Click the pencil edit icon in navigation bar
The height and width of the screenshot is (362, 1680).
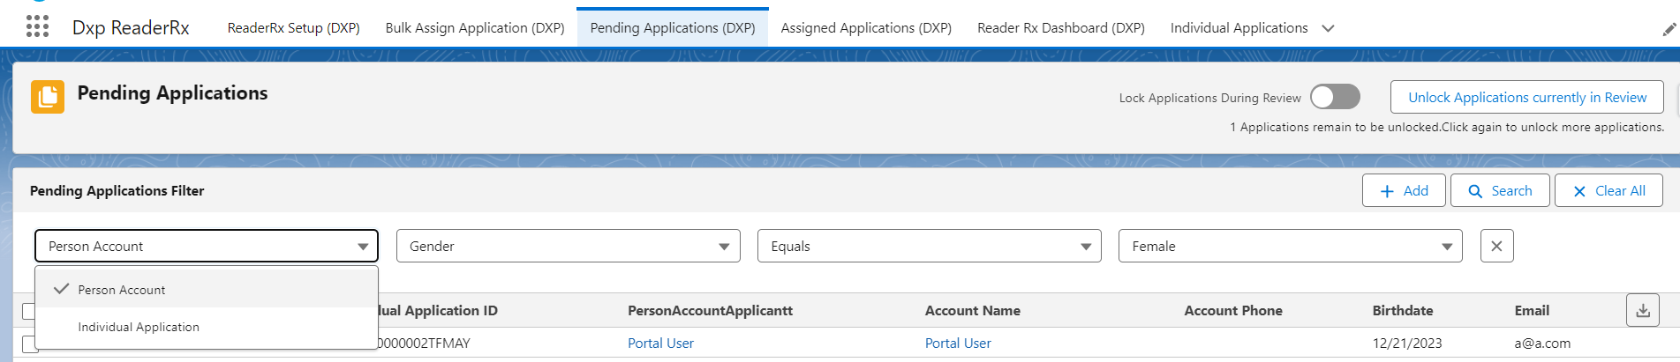(x=1669, y=29)
